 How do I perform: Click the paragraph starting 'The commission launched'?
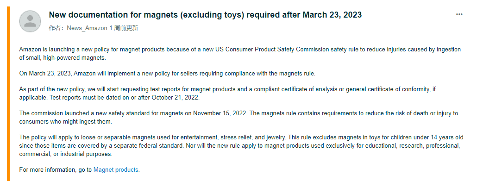(x=239, y=117)
